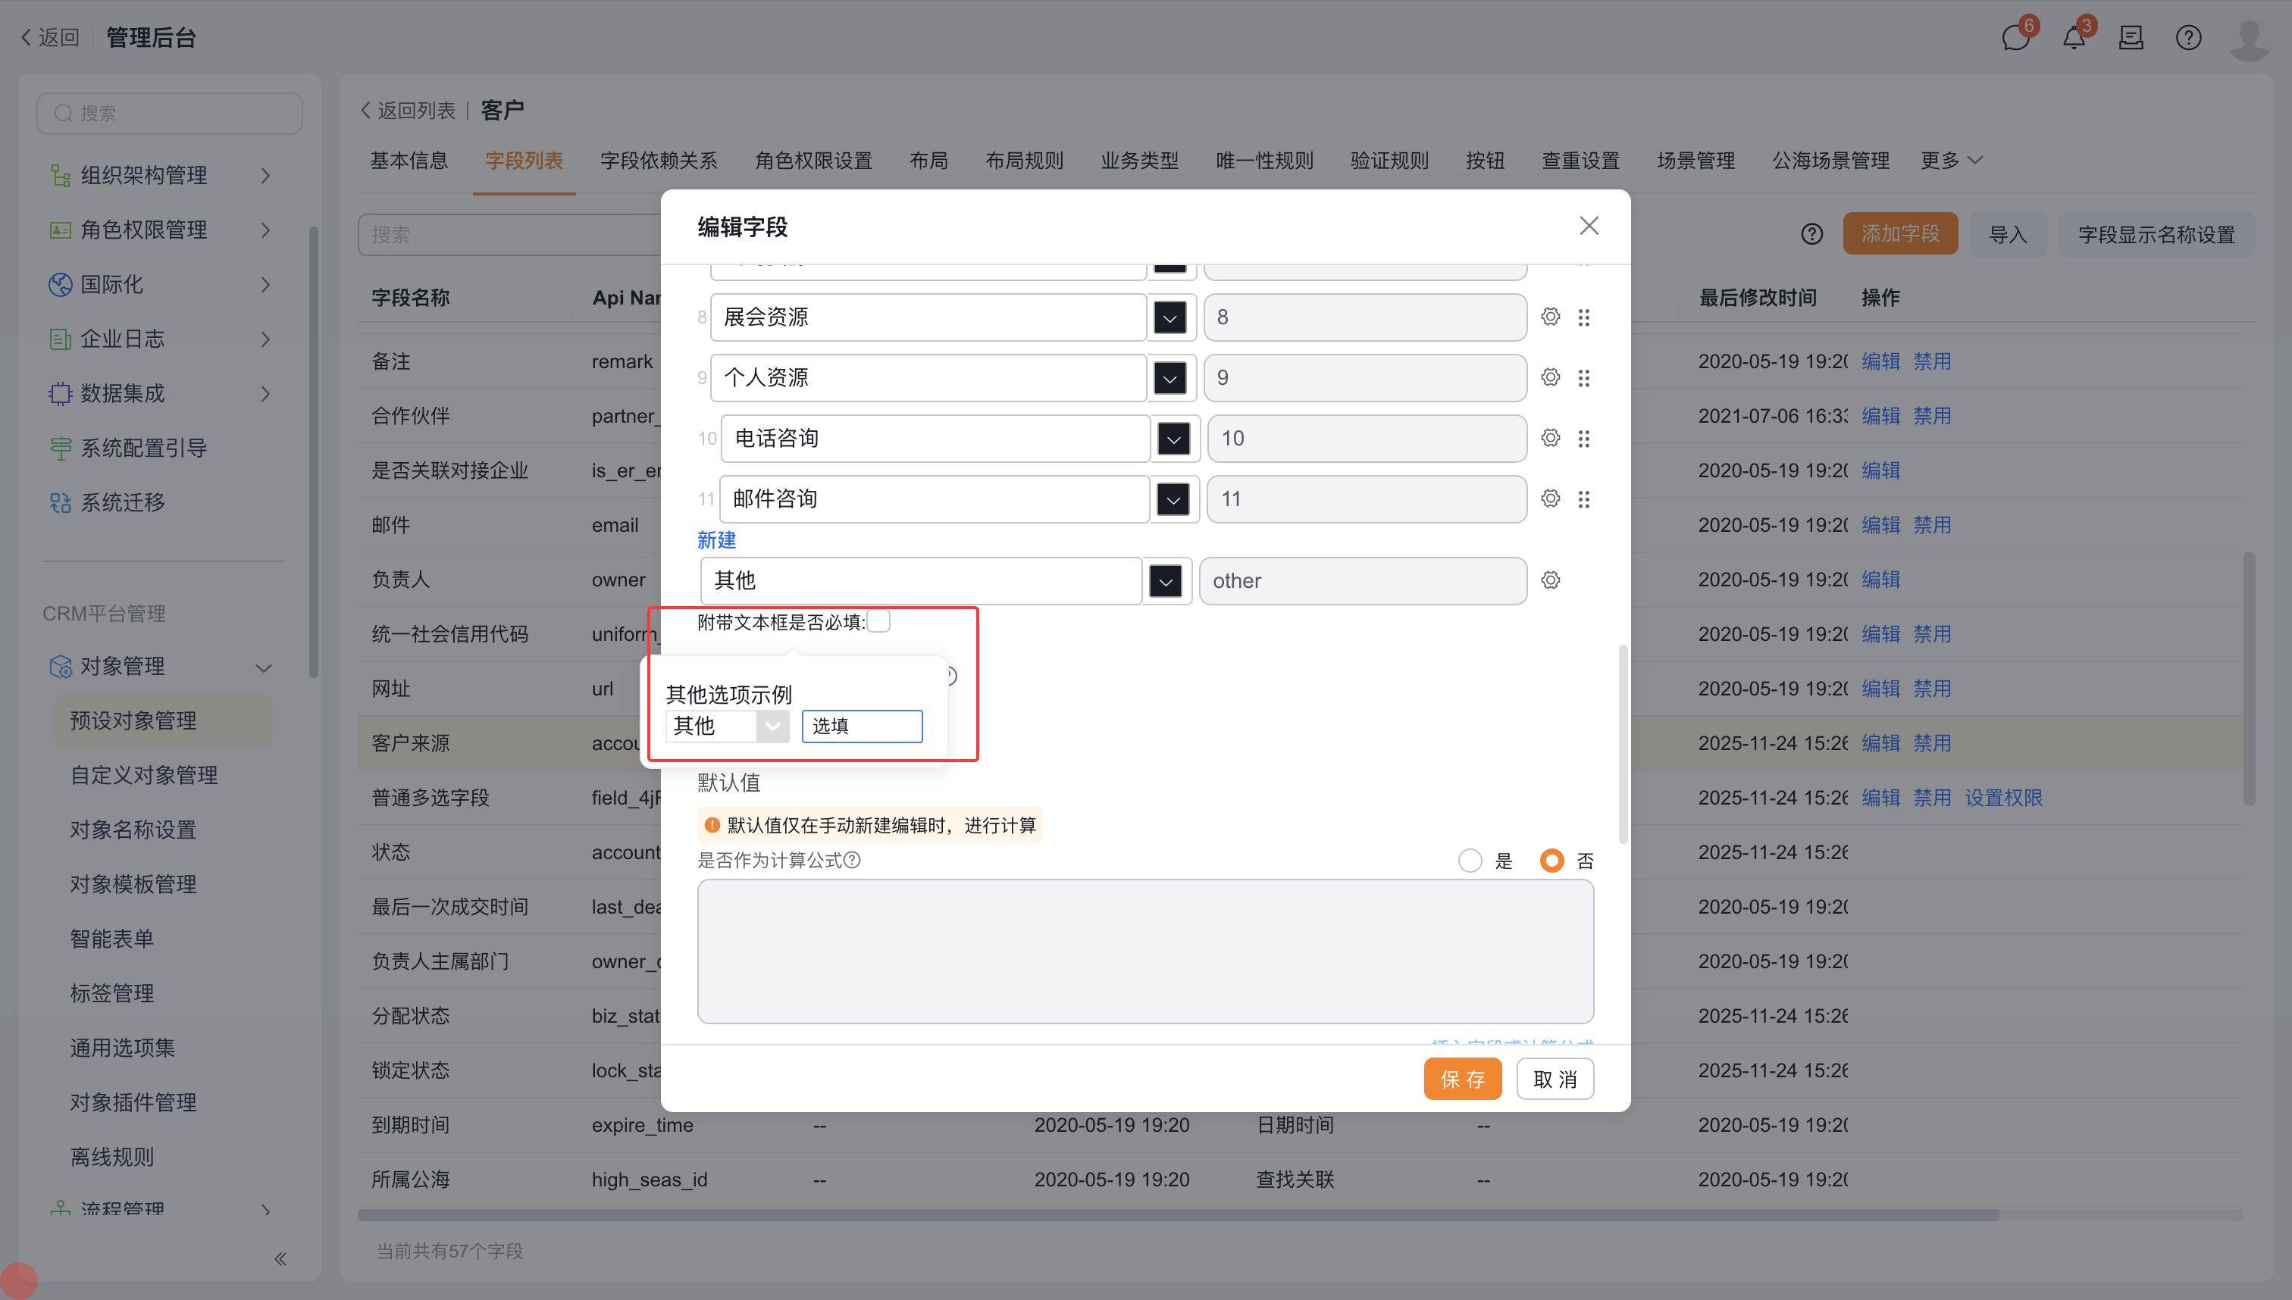Select 是 for 是否作为计算公式
2292x1300 pixels.
[1470, 861]
